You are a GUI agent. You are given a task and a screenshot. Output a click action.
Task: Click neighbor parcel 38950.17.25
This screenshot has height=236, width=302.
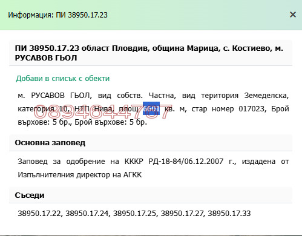[x=134, y=214]
